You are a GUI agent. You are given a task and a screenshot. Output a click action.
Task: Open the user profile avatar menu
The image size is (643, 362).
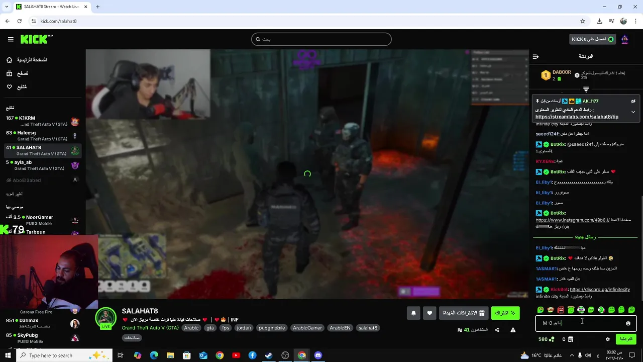[x=624, y=39]
